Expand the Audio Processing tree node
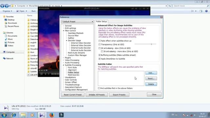The image size is (210, 118). click(63, 63)
